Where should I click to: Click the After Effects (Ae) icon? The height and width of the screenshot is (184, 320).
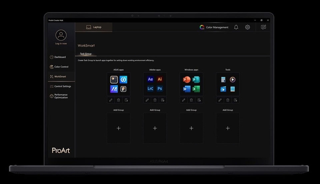point(150,79)
